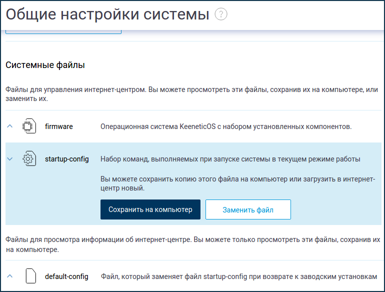Viewport: 385px width, 292px height.
Task: Click the Системные файлы heading
Action: point(45,65)
